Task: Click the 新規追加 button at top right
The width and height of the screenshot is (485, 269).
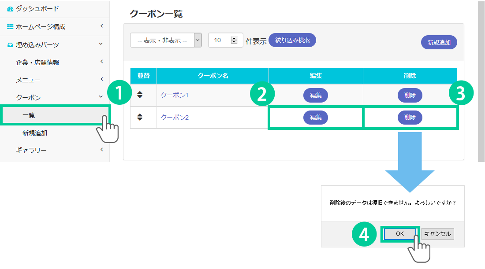Action: tap(439, 43)
